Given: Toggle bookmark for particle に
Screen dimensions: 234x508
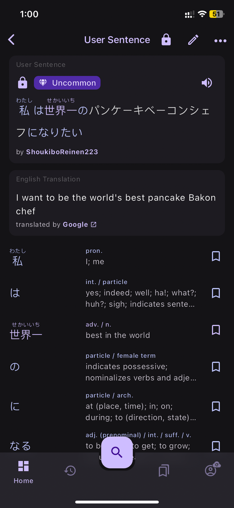Looking at the screenshot, I should point(216,406).
